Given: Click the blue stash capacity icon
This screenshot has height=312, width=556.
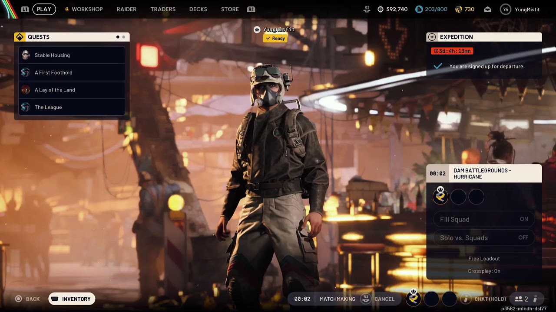Looking at the screenshot, I should coord(419,9).
